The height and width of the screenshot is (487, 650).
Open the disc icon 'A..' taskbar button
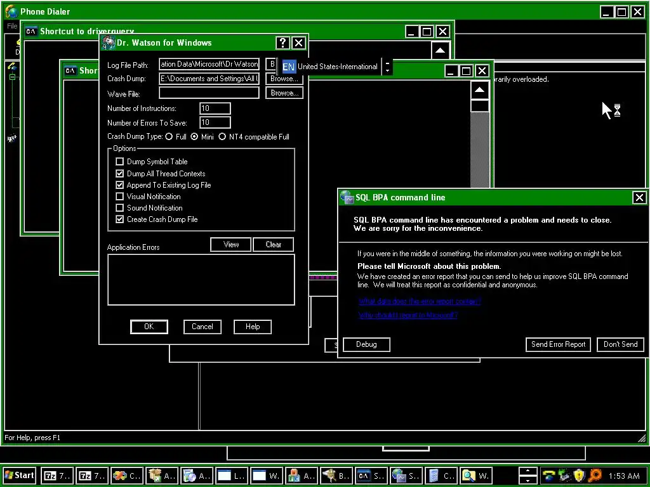197,476
